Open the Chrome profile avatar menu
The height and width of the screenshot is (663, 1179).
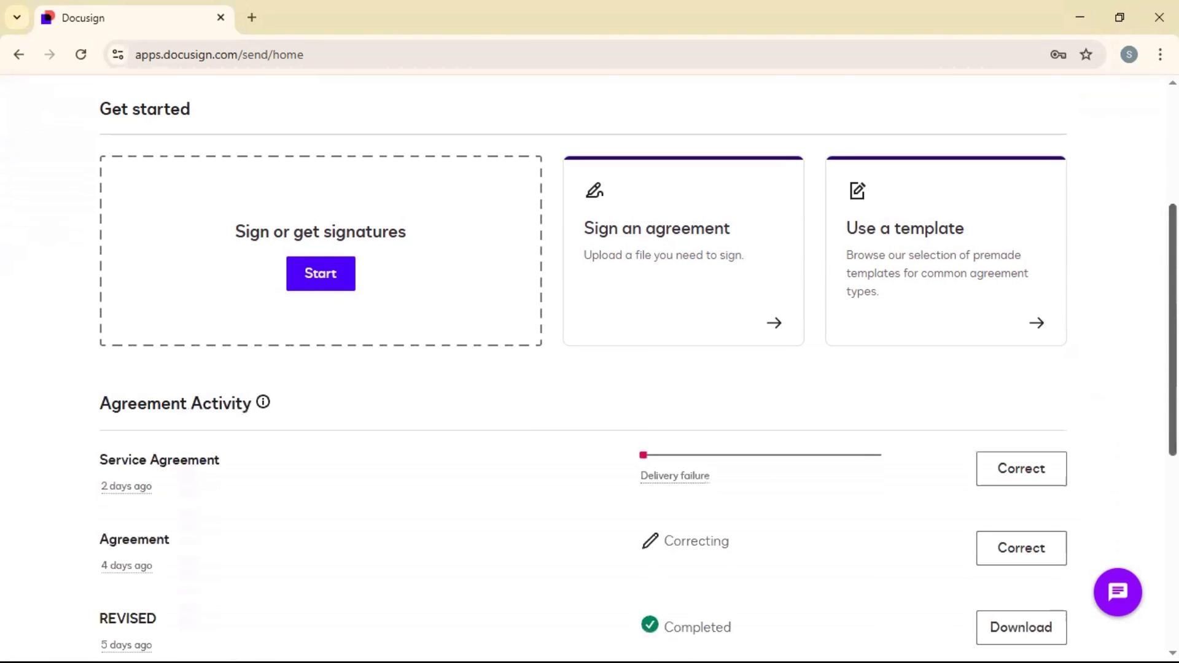pyautogui.click(x=1129, y=55)
